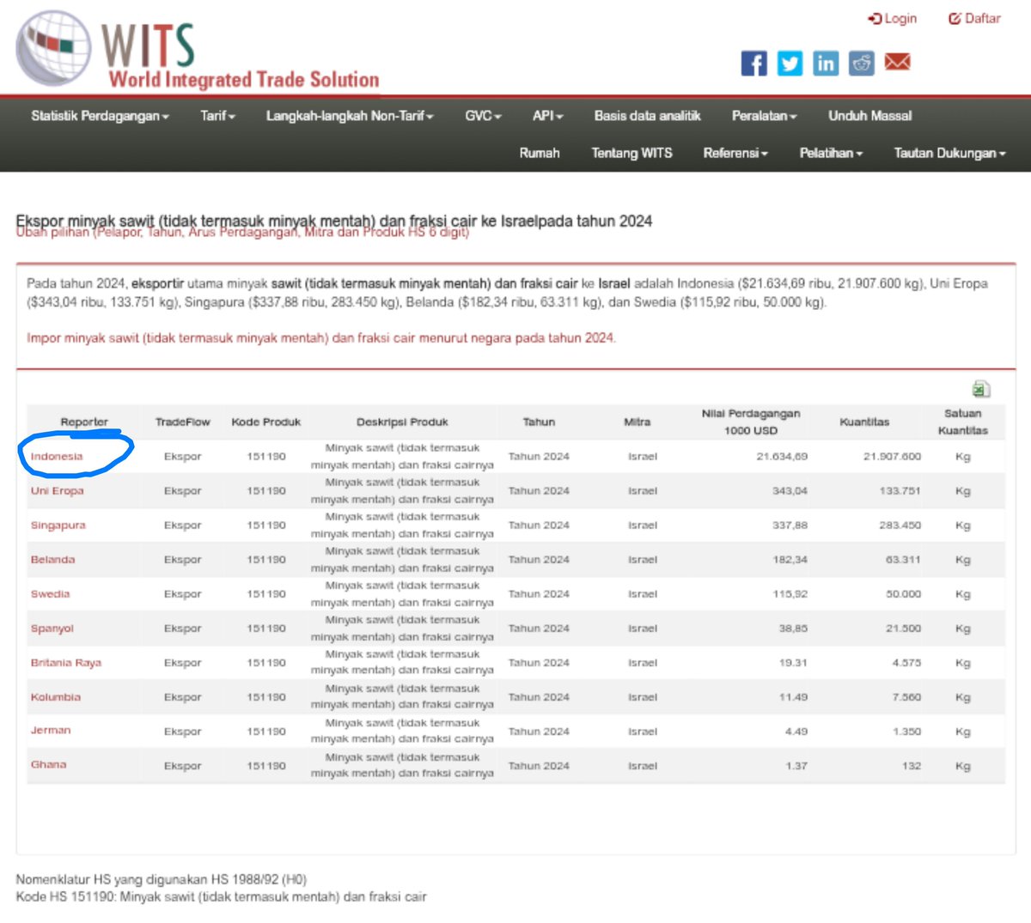Screen dimensions: 1031x923
Task: Click the Nilai Perdagangan column header
Action: 751,422
